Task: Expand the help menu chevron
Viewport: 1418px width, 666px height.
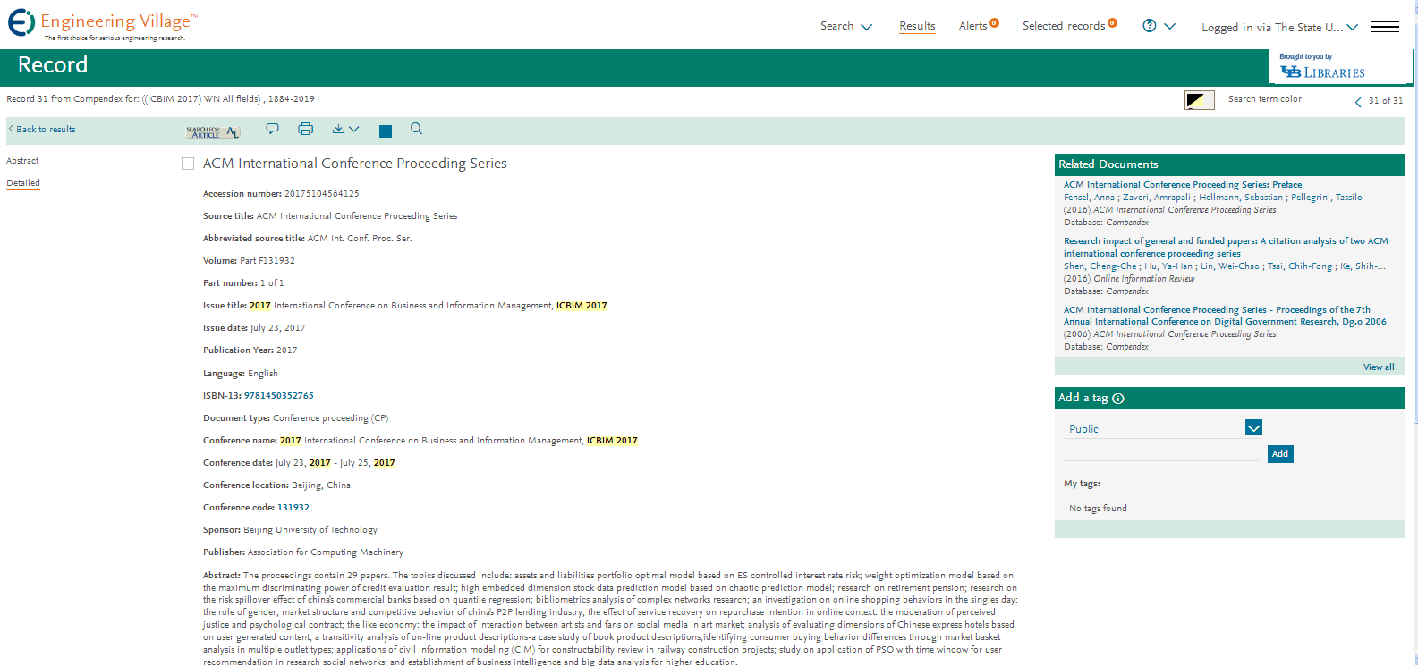Action: point(1169,26)
